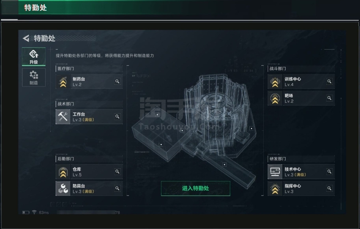This screenshot has width=360, height=229.
Task: Open 训练中心 details via magnifier
Action: pos(329,81)
